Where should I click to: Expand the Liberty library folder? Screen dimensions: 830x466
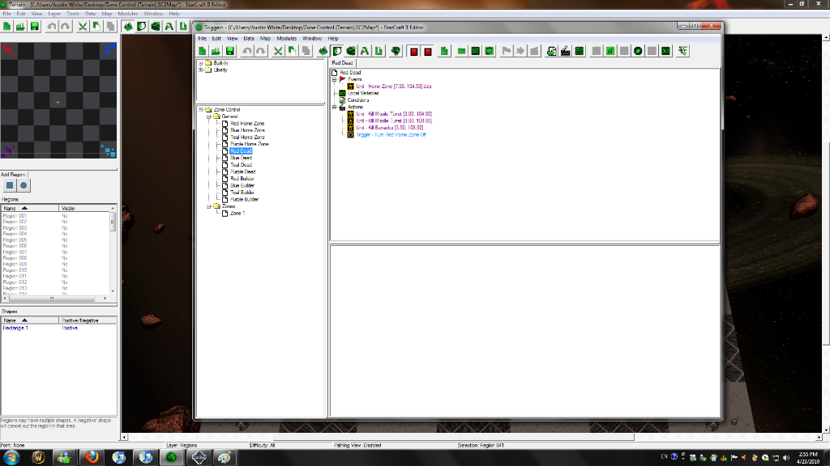click(201, 70)
